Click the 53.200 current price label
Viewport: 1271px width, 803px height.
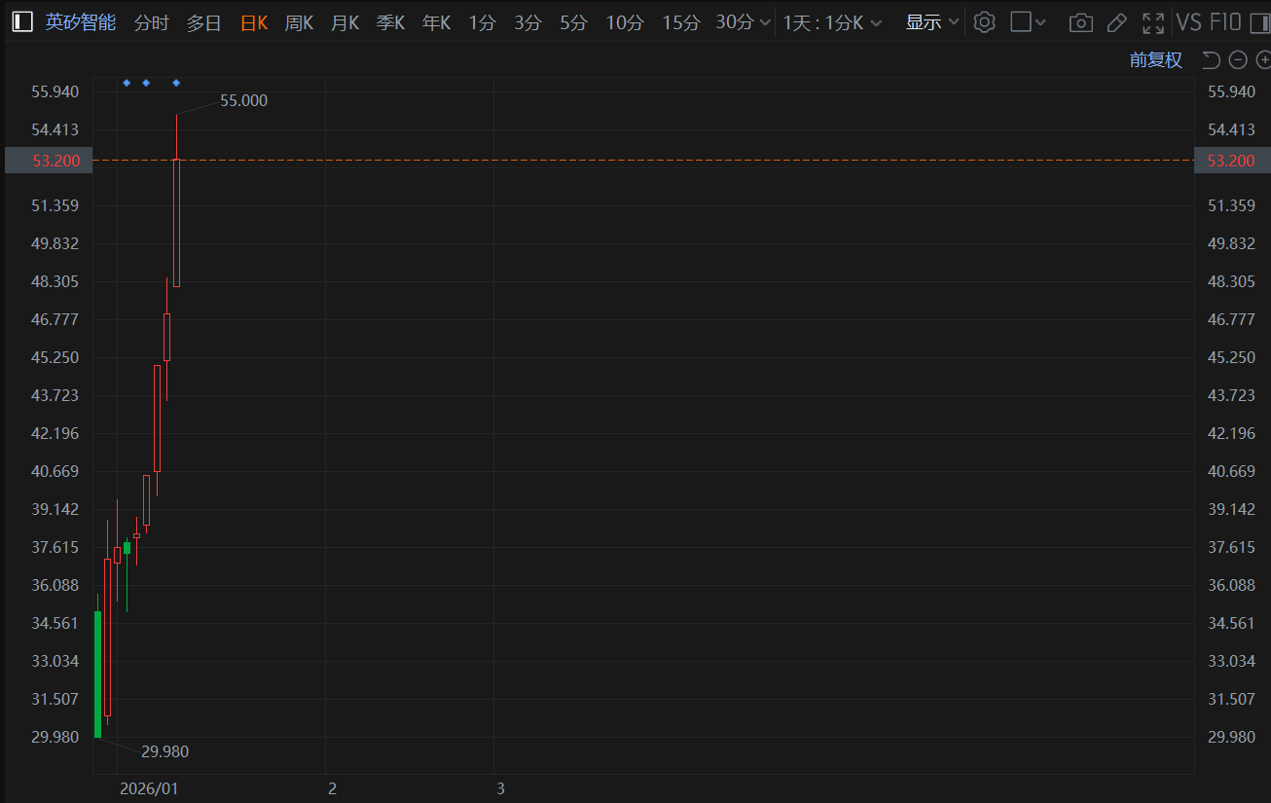tap(49, 160)
